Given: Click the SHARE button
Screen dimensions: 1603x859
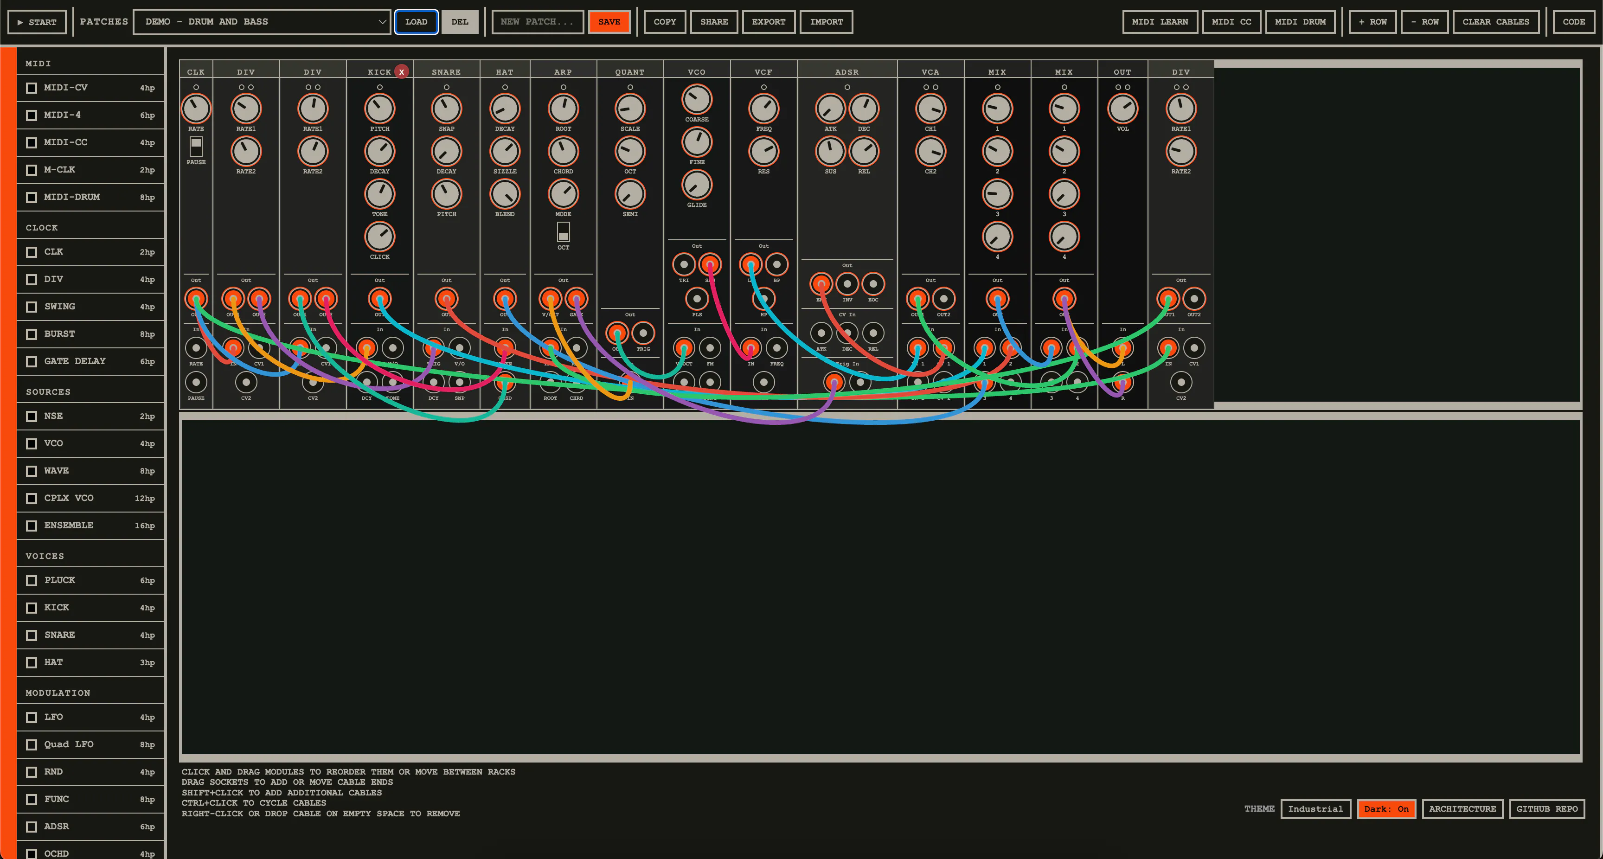Looking at the screenshot, I should 714,22.
